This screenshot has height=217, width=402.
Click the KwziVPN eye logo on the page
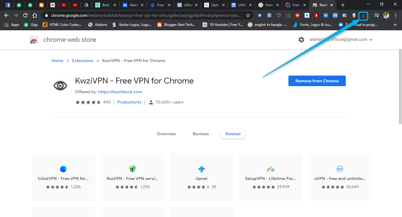pyautogui.click(x=60, y=86)
